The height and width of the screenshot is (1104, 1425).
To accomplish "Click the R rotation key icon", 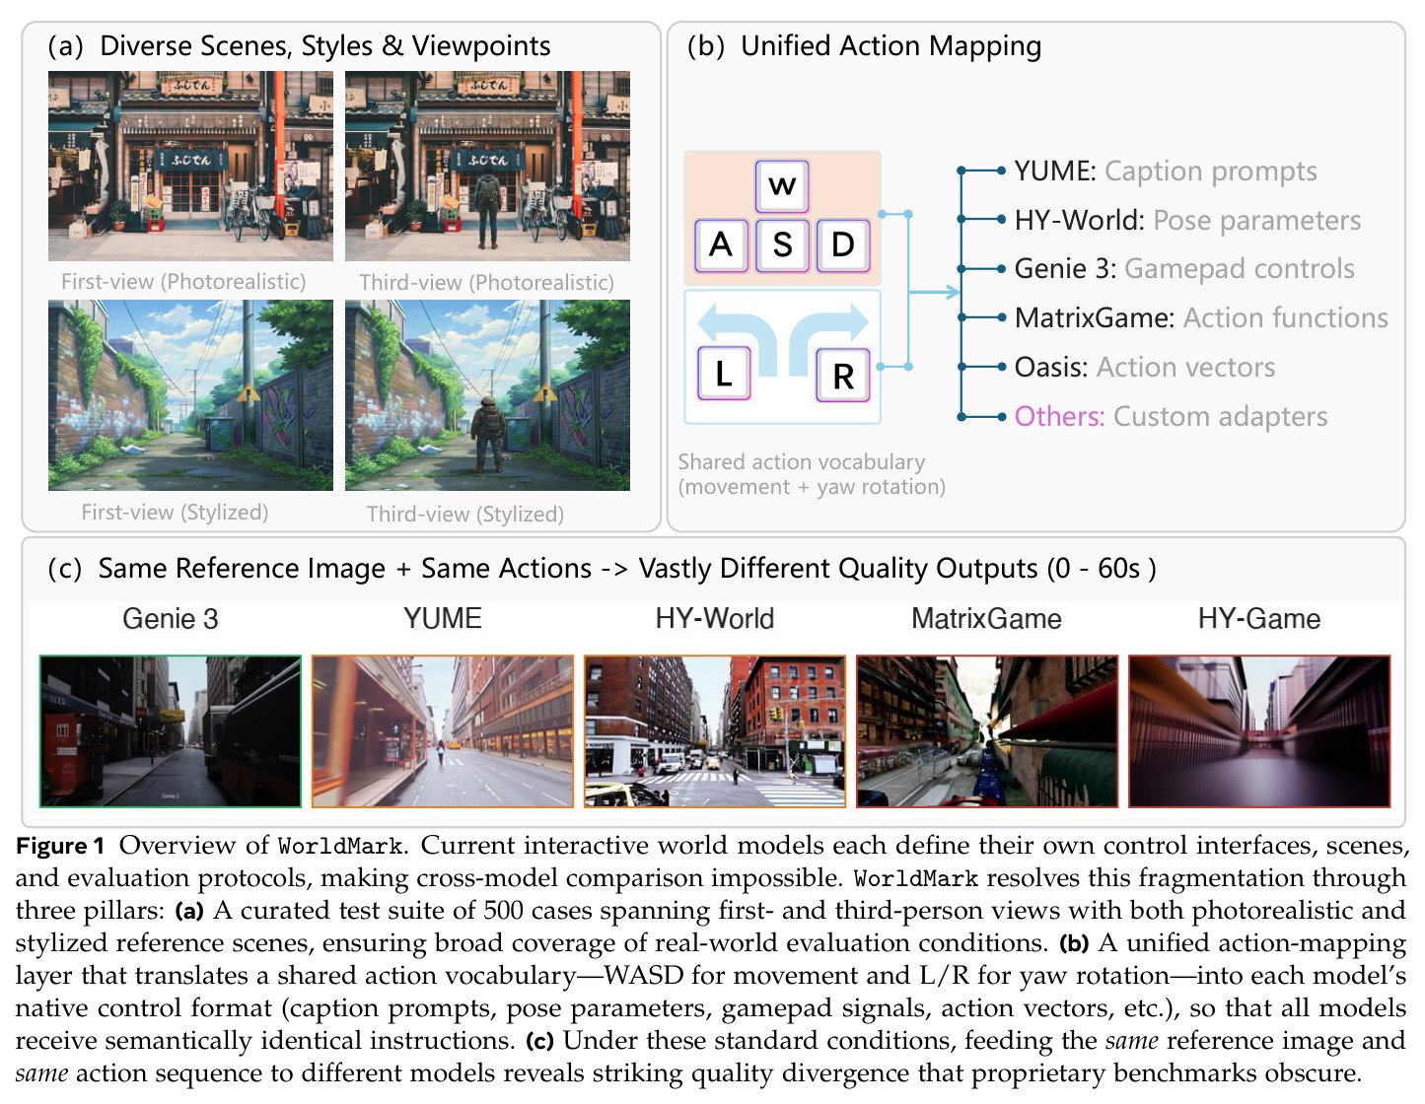I will (843, 376).
